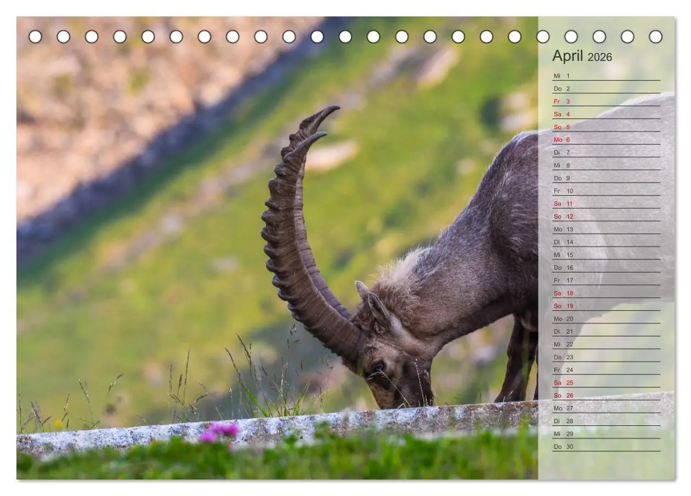Viewport: 691px width, 496px height.
Task: Click the Mo 20 date row
Action: 606,318
